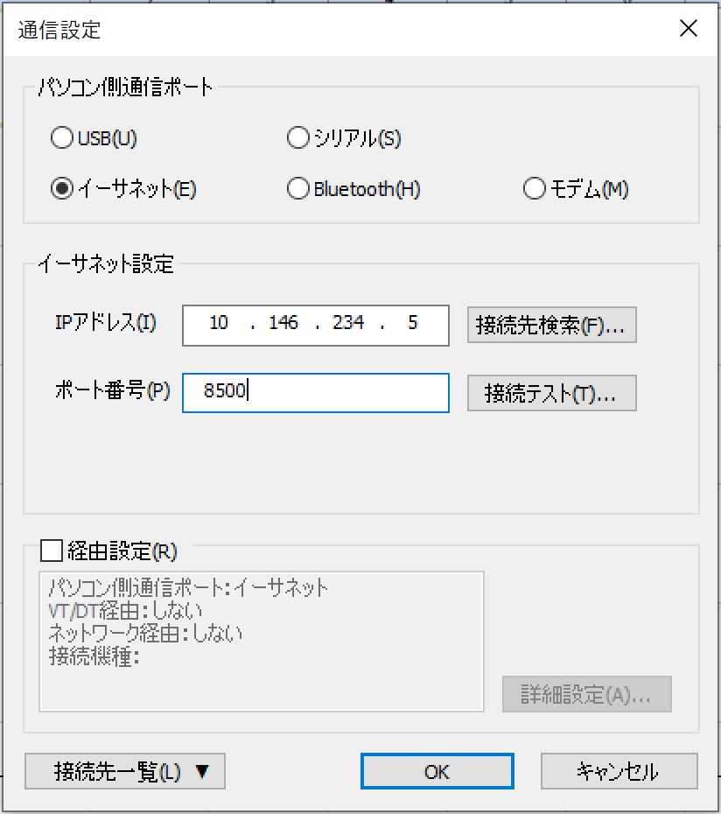Click first IP octet showing 10
The width and height of the screenshot is (721, 814).
coord(219,323)
